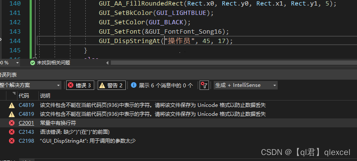The height and width of the screenshot is (161, 357).
Task: Select the 常量中有换行符 error row
Action: click(x=178, y=123)
